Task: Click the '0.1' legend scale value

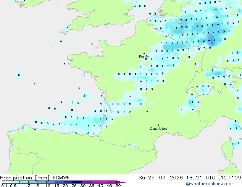Action: pos(4,185)
